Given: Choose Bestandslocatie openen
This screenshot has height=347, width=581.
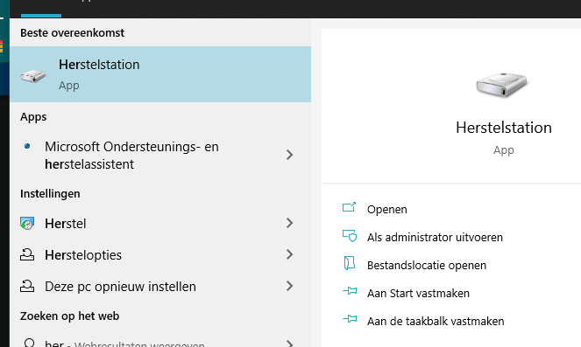Looking at the screenshot, I should tap(427, 266).
